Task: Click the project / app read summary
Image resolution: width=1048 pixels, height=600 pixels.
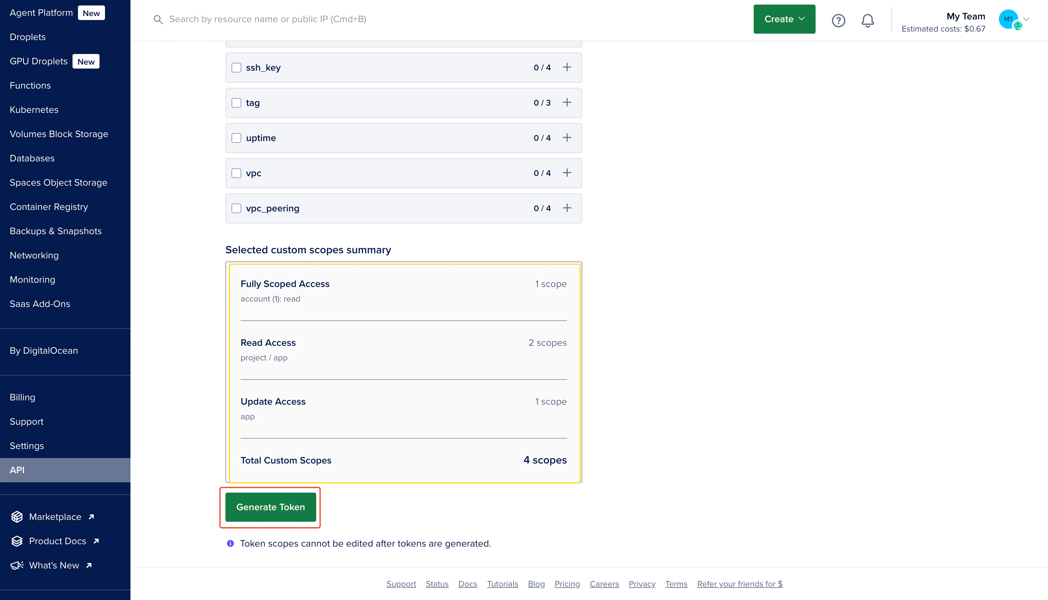Action: (264, 358)
